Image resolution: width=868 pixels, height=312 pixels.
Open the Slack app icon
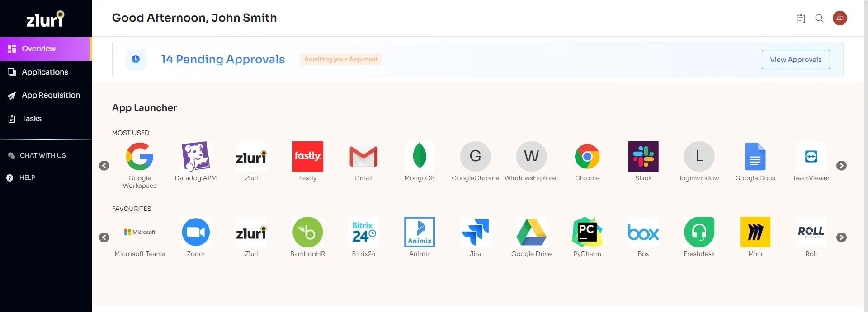point(643,157)
